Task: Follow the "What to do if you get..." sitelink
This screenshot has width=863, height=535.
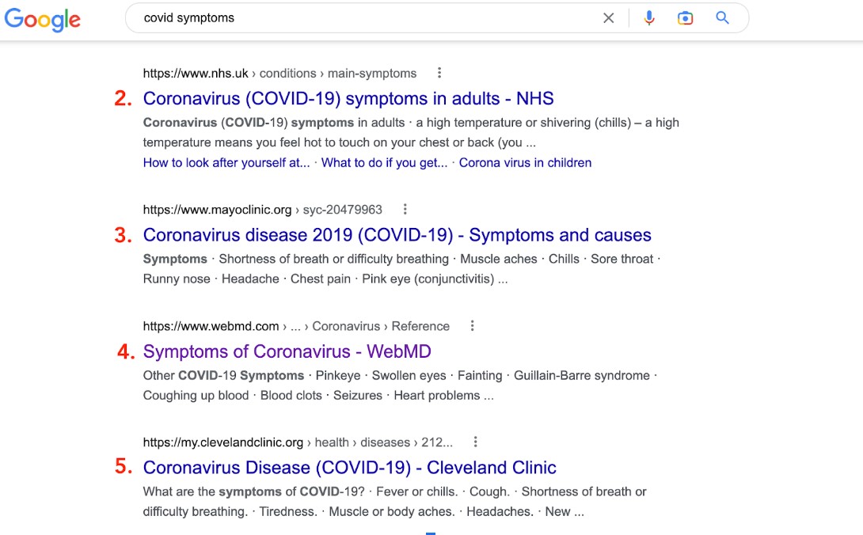Action: 384,163
